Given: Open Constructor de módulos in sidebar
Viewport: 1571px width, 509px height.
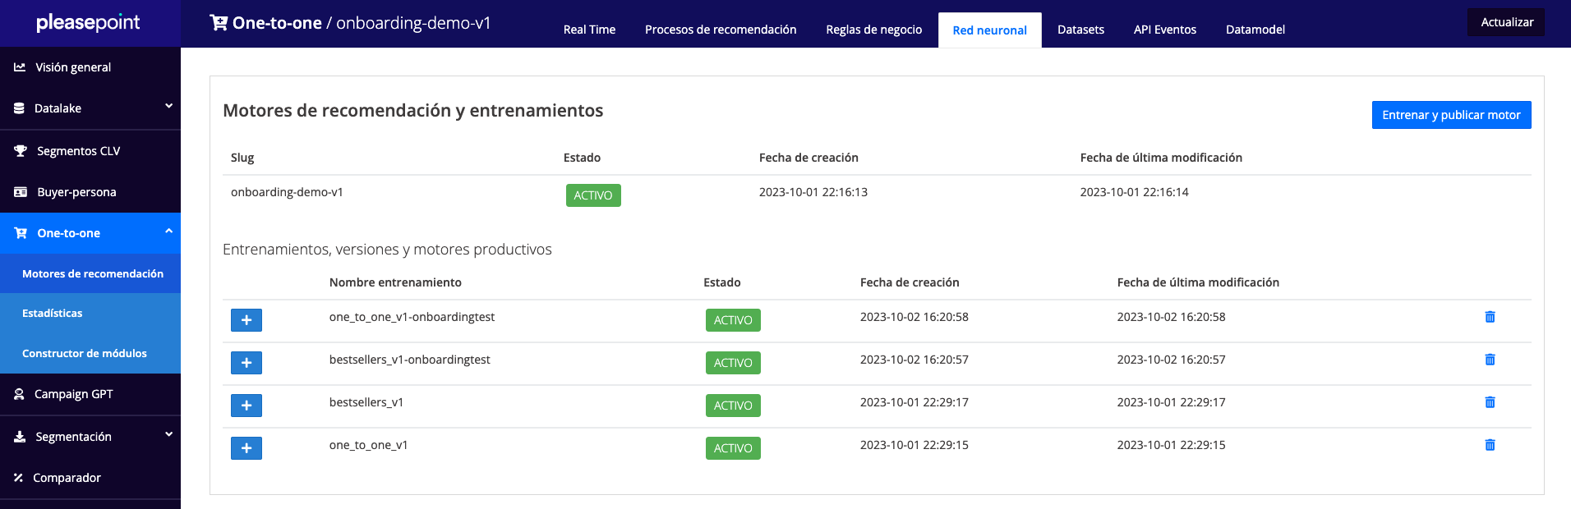Looking at the screenshot, I should 85,354.
